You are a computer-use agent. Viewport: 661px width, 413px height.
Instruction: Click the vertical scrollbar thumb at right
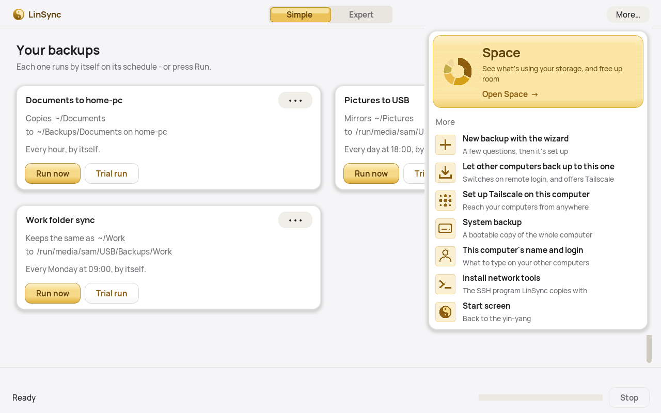pos(649,349)
